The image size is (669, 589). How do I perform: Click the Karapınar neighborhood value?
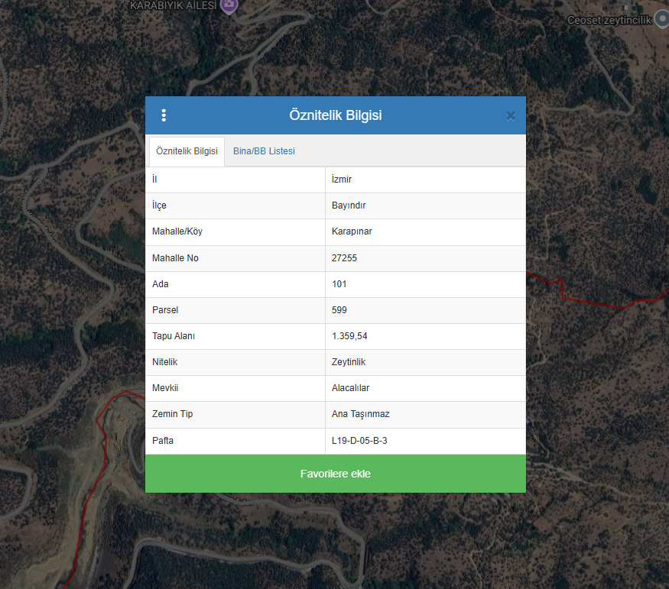pos(352,232)
